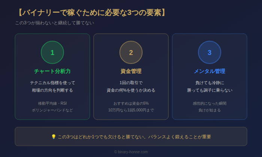This screenshot has width=262, height=157.
Task: Click the 感情的になった瞬間 line
Action: tap(210, 103)
